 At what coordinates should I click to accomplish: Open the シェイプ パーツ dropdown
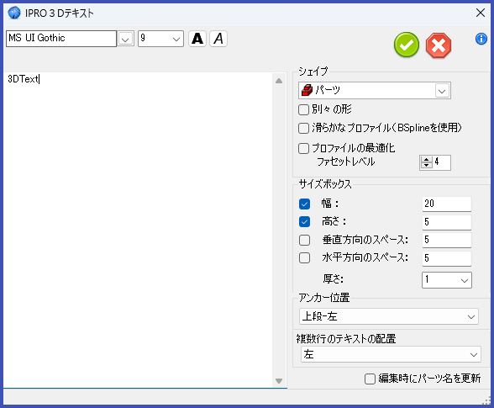pyautogui.click(x=442, y=91)
